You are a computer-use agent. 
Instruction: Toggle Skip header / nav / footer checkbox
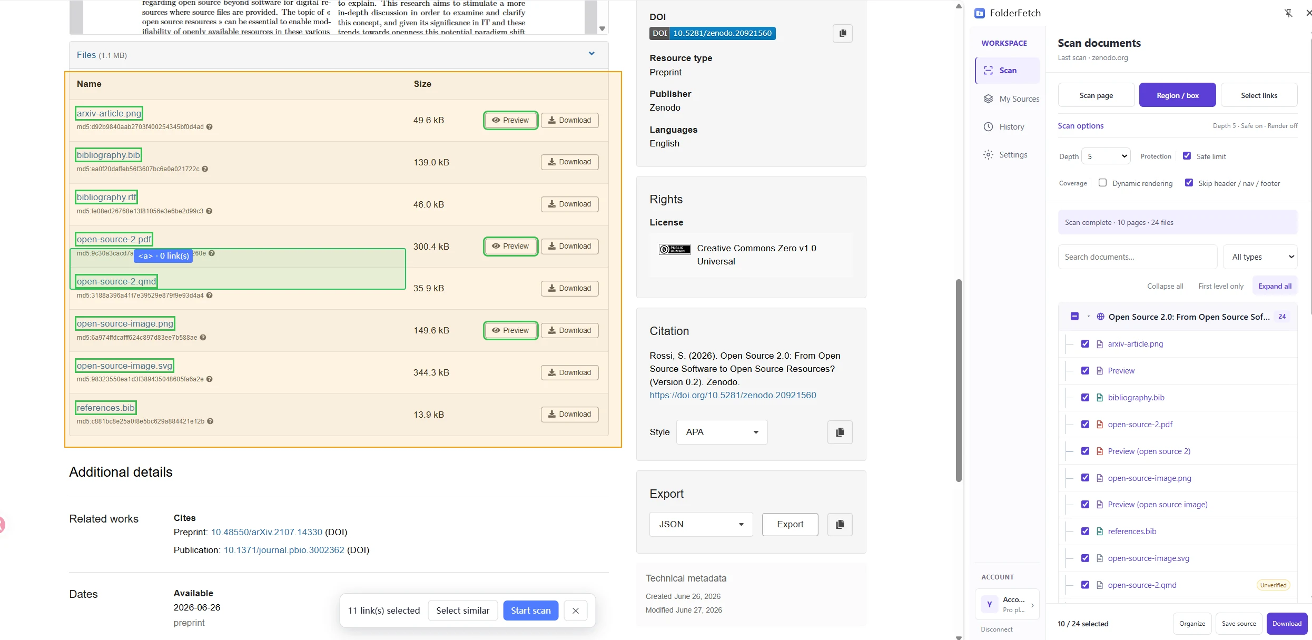coord(1189,183)
